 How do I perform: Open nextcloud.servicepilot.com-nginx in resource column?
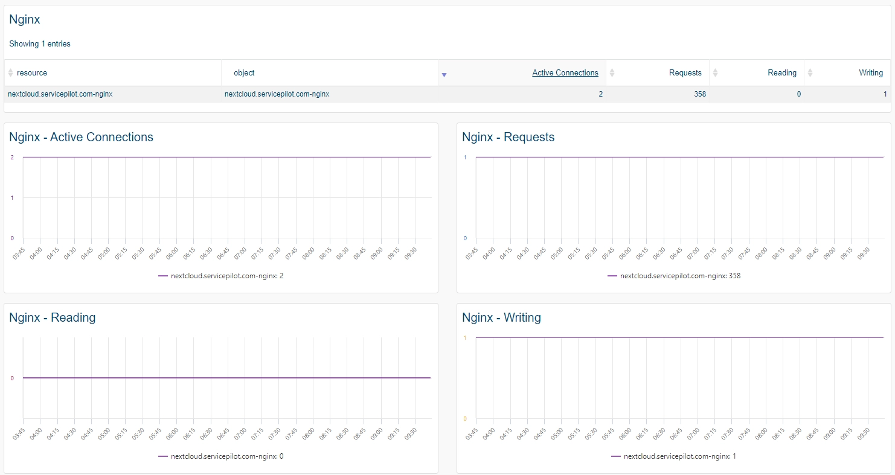[60, 94]
